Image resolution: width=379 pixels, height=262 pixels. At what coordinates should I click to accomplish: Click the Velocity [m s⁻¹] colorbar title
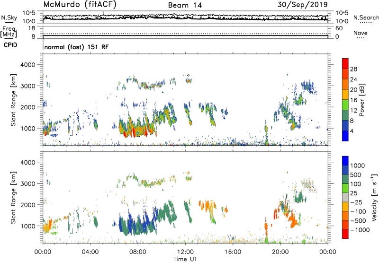[x=374, y=197]
